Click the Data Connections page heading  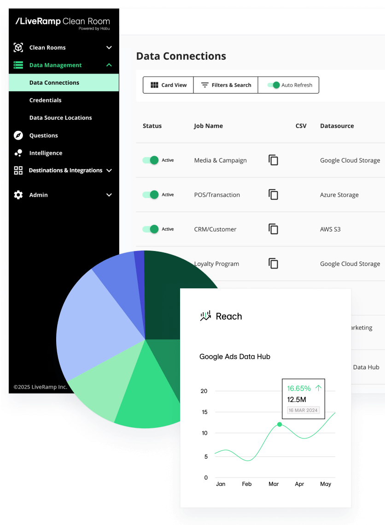[181, 56]
